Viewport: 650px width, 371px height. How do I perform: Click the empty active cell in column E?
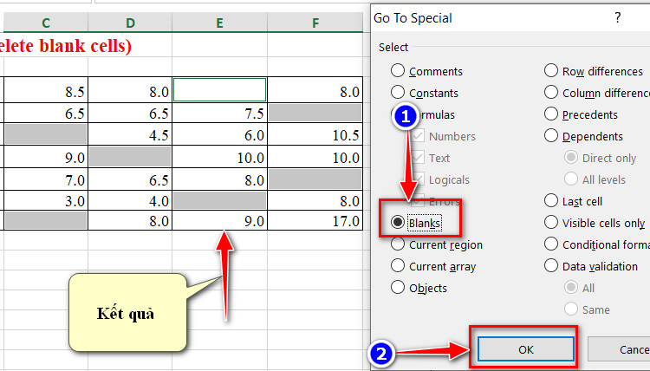click(220, 90)
